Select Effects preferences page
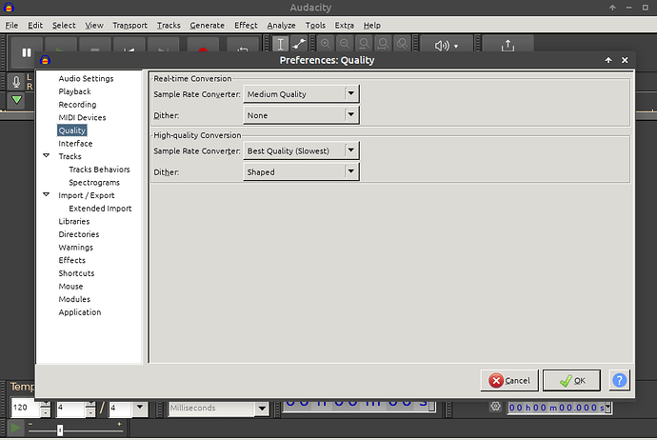Screen dimensions: 657x440 (x=72, y=260)
